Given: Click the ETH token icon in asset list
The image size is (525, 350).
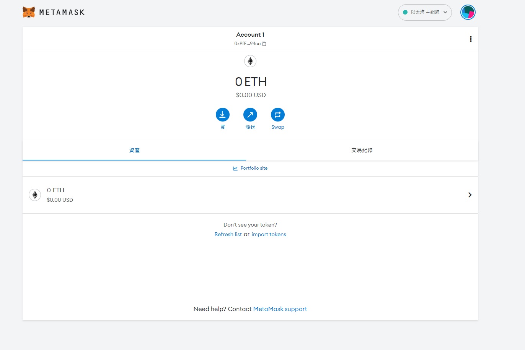Looking at the screenshot, I should point(35,195).
